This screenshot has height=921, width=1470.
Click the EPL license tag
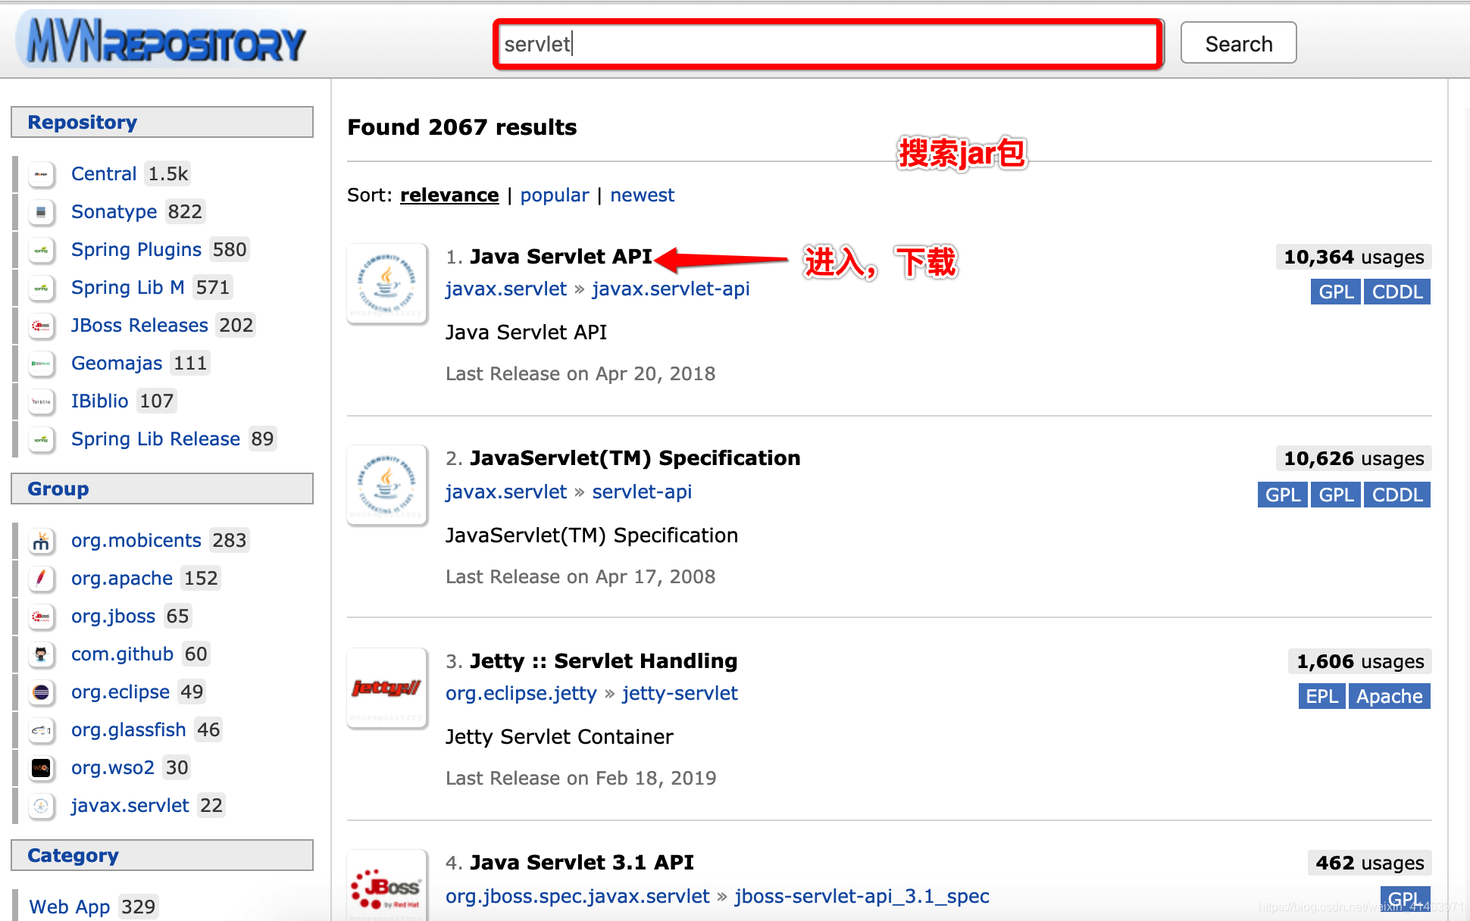pyautogui.click(x=1321, y=697)
